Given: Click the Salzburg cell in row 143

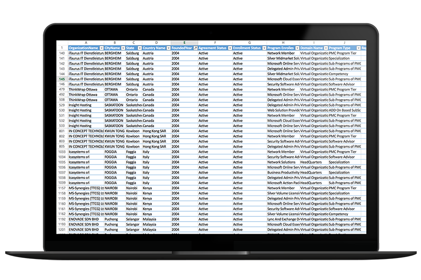Looking at the screenshot, I should click(x=134, y=69).
